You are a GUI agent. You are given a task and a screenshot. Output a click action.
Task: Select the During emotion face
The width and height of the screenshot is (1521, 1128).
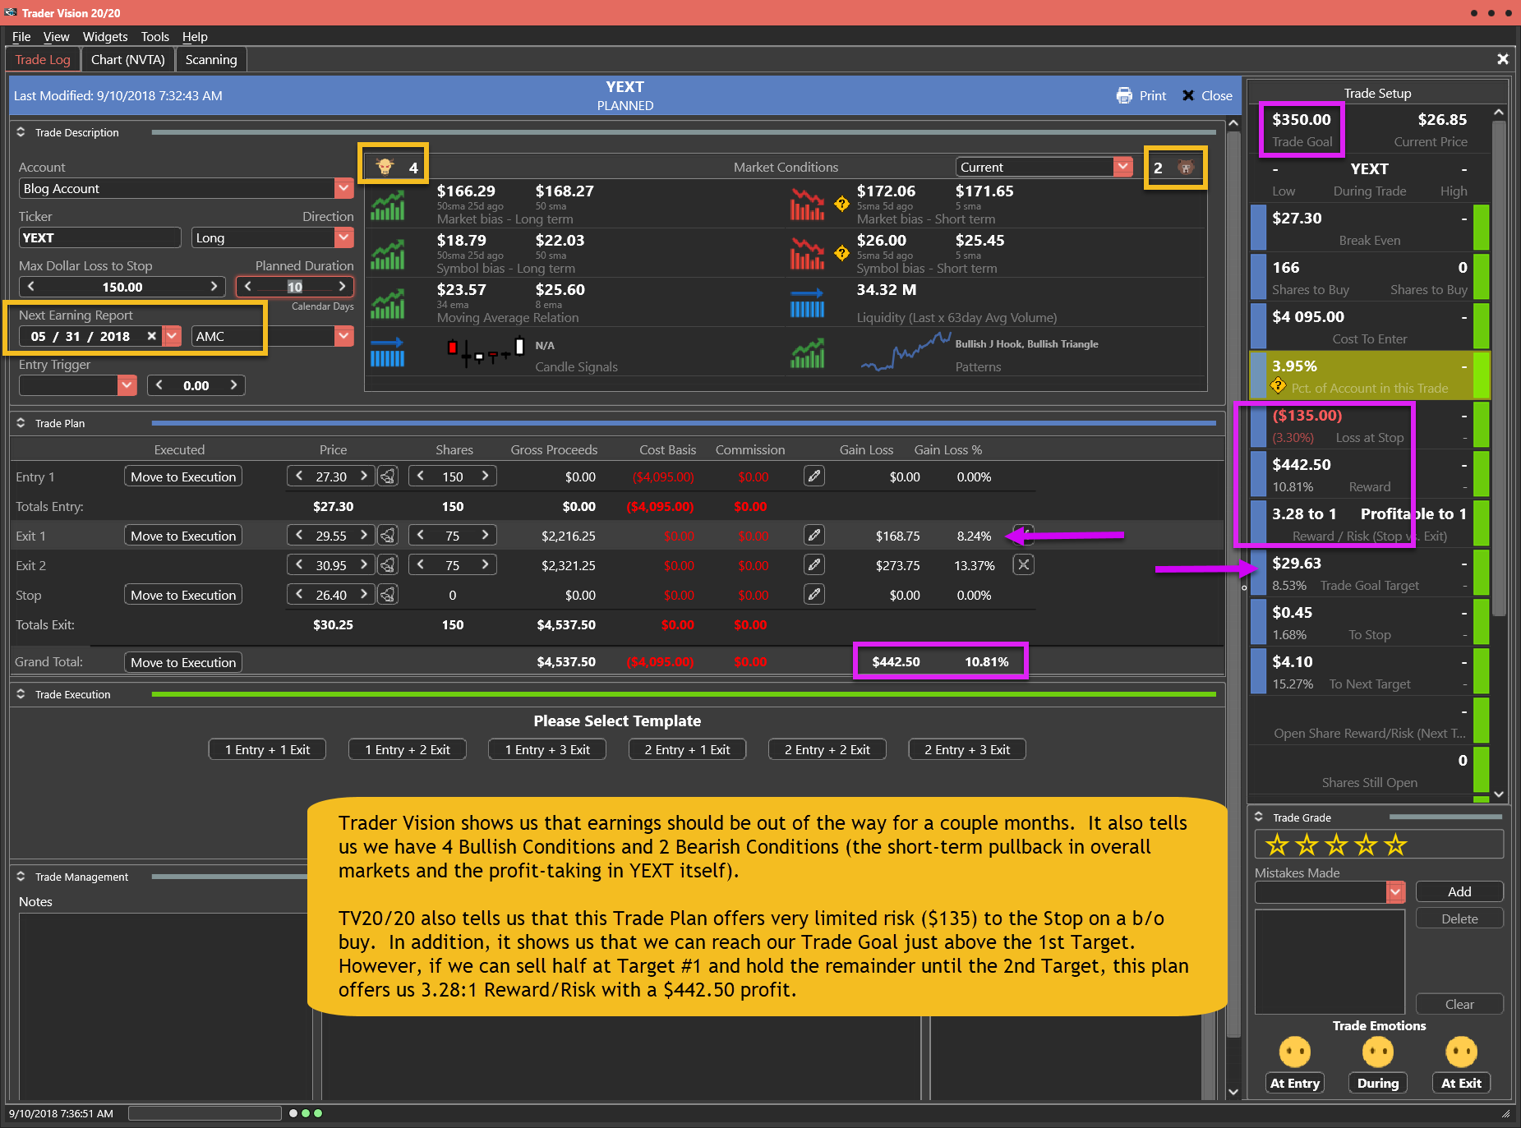pyautogui.click(x=1378, y=1052)
